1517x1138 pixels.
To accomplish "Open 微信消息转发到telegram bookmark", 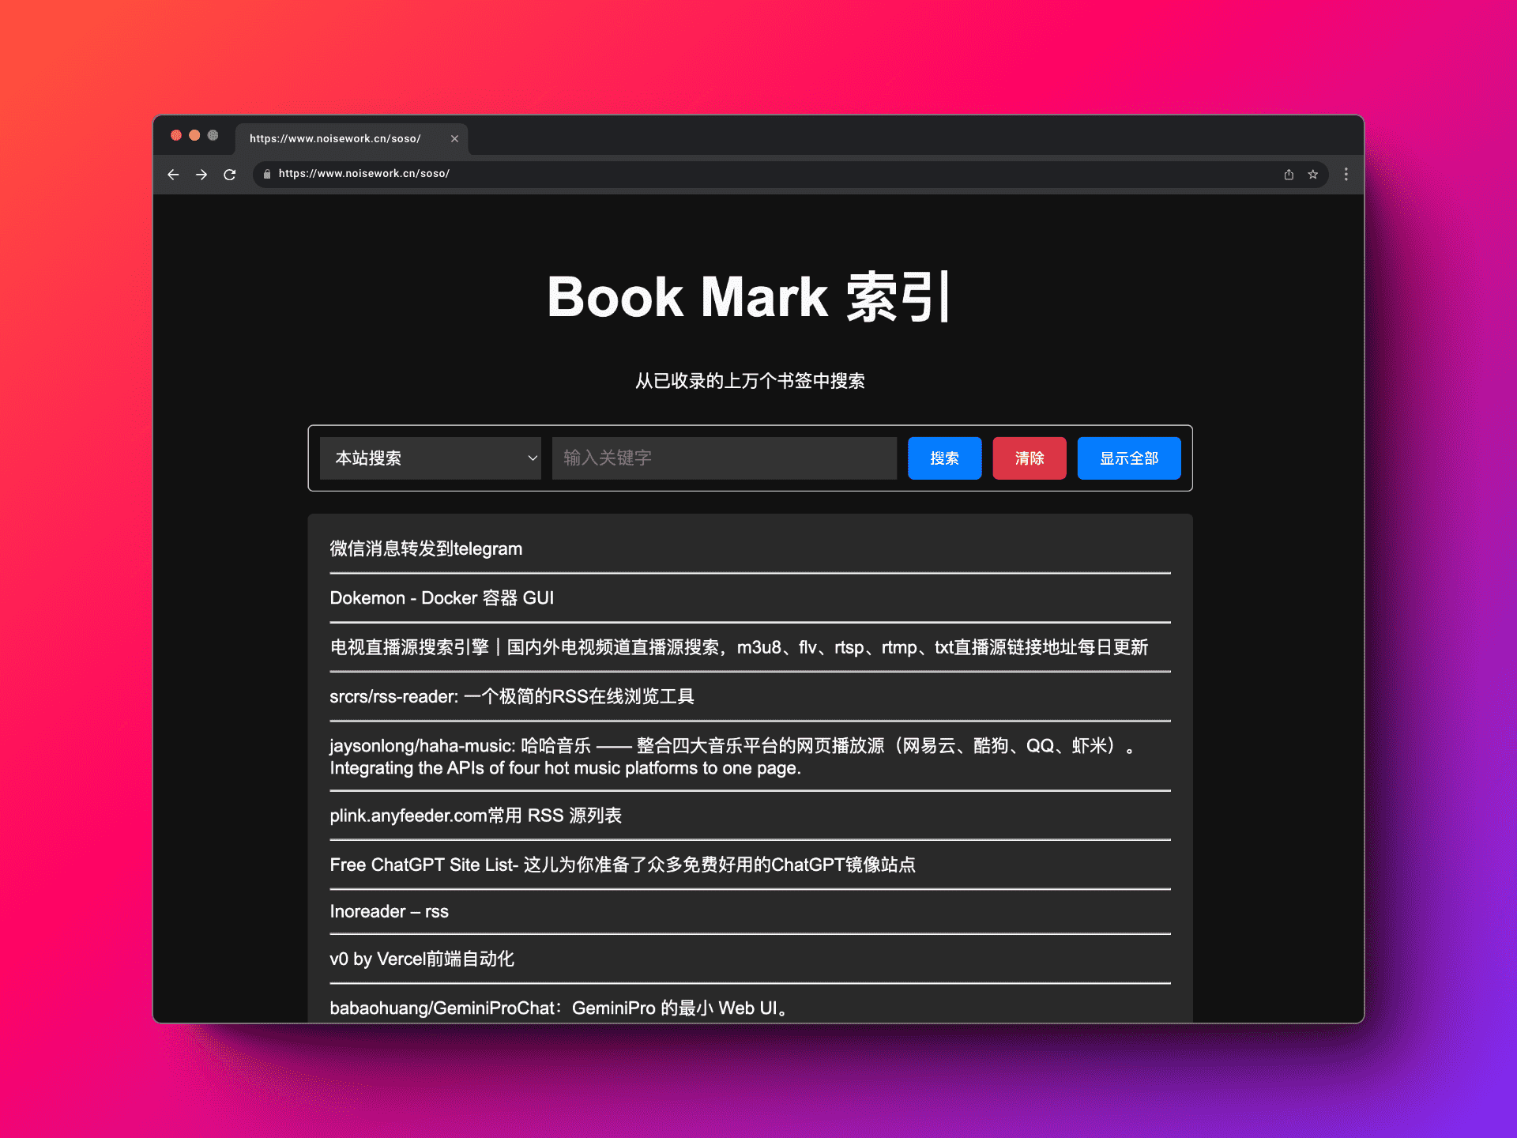I will click(426, 549).
